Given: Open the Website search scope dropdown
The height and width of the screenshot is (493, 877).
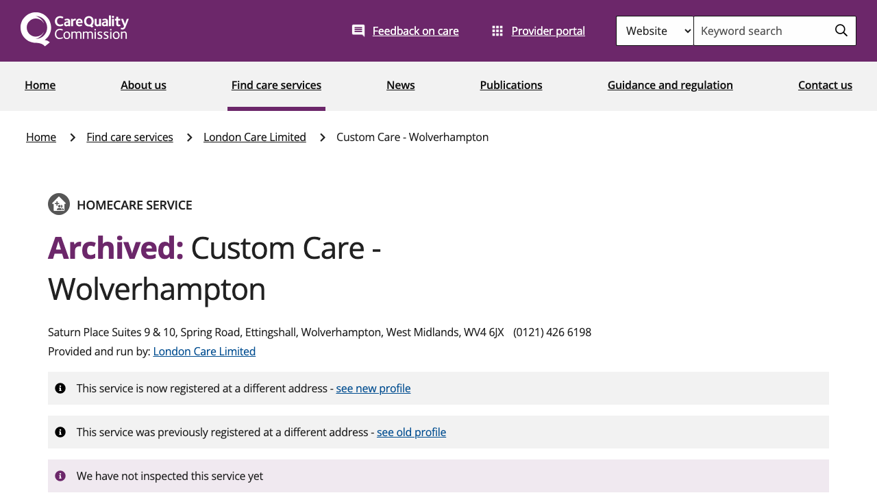Looking at the screenshot, I should point(654,30).
